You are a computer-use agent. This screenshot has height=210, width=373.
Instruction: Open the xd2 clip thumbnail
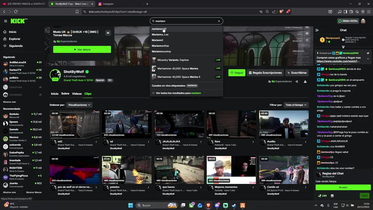74,124
